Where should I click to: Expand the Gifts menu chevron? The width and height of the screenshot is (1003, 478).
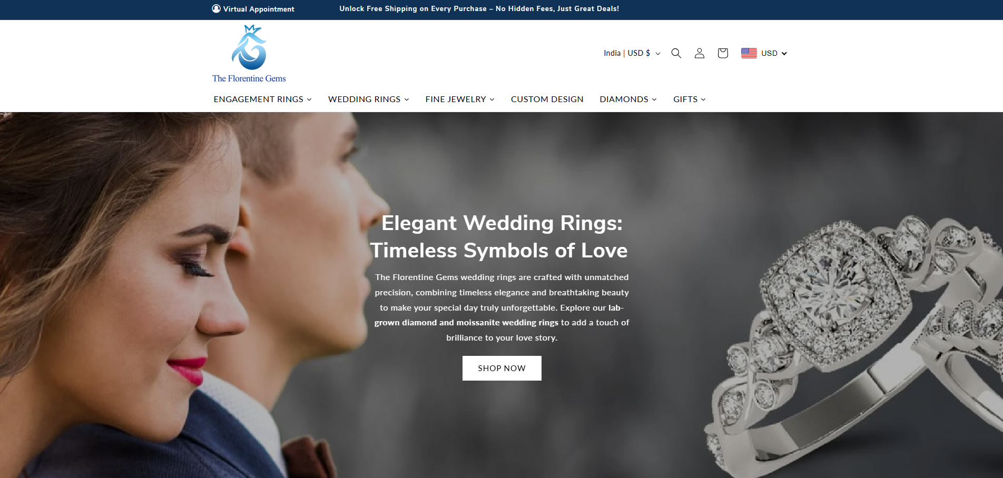pyautogui.click(x=703, y=99)
